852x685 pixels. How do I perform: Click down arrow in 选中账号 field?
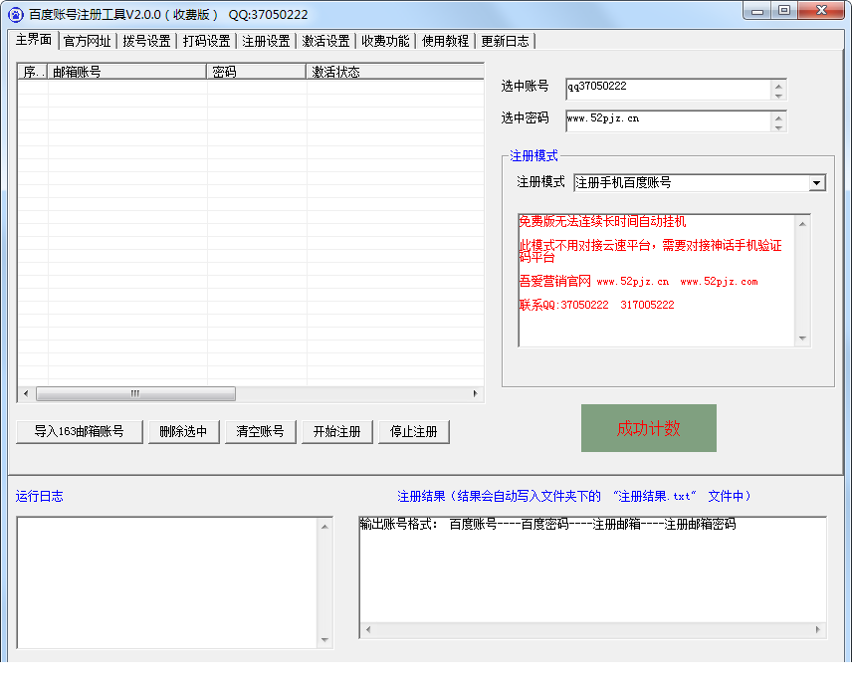(778, 96)
